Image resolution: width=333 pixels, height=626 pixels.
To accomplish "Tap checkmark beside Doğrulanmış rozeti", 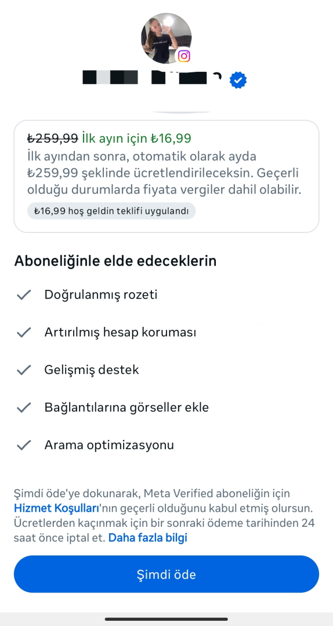I will 24,295.
